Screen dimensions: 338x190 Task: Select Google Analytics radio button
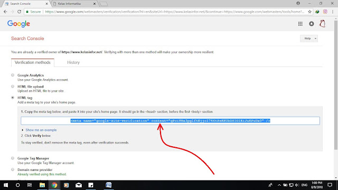click(13, 75)
